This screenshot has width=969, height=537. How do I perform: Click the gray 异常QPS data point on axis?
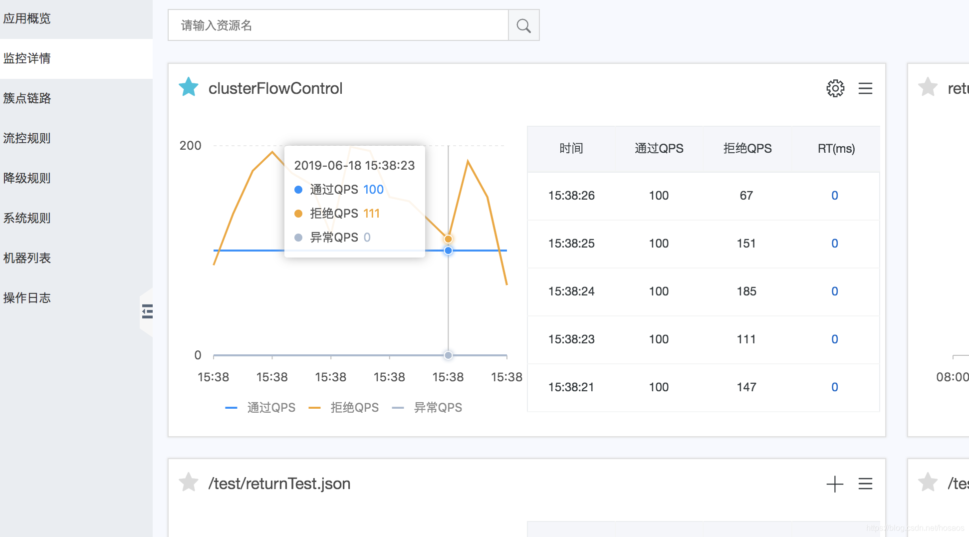(x=448, y=355)
